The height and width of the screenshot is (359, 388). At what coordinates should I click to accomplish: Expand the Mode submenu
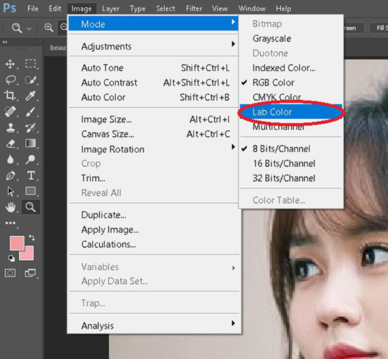click(x=153, y=24)
